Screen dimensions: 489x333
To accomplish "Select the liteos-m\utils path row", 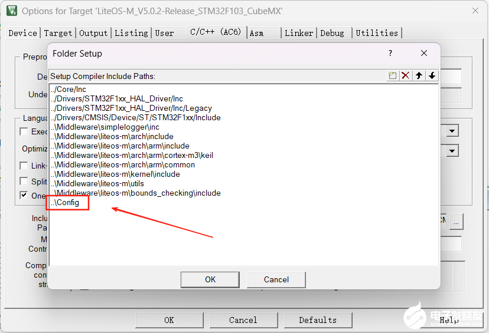I will coord(244,184).
